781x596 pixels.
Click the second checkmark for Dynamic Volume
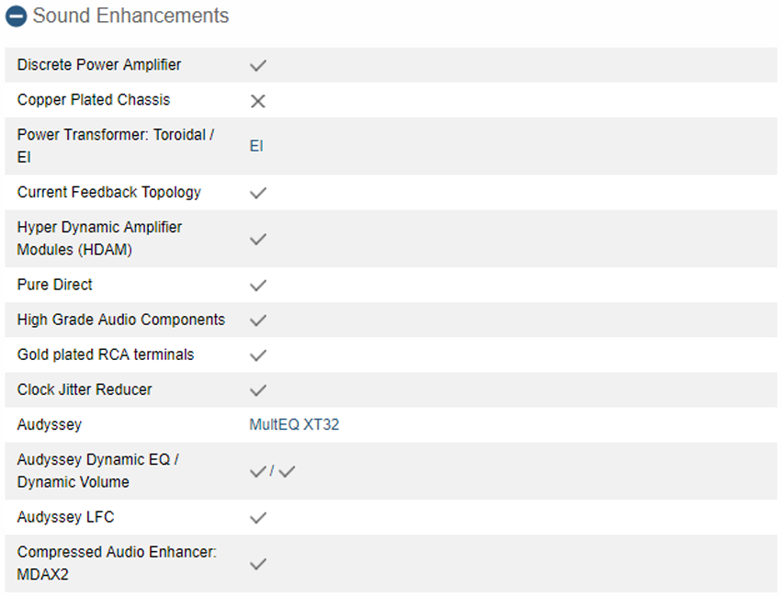287,471
